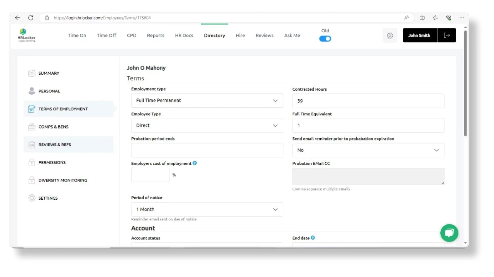Click the browser refresh icon
This screenshot has height=277, width=494.
(x=30, y=18)
